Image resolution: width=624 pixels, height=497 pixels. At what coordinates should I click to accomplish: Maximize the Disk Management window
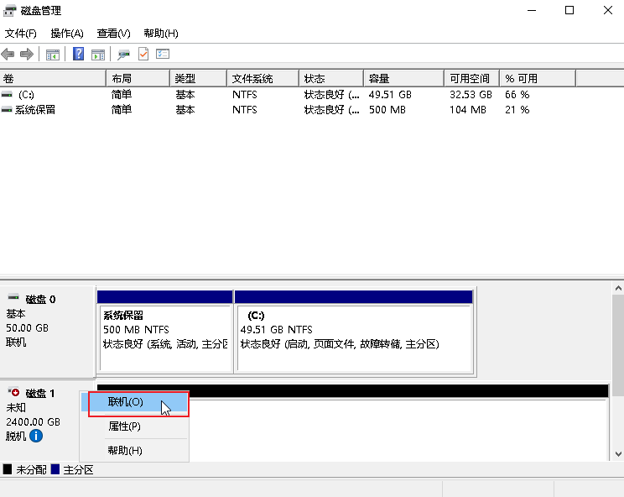pyautogui.click(x=569, y=10)
